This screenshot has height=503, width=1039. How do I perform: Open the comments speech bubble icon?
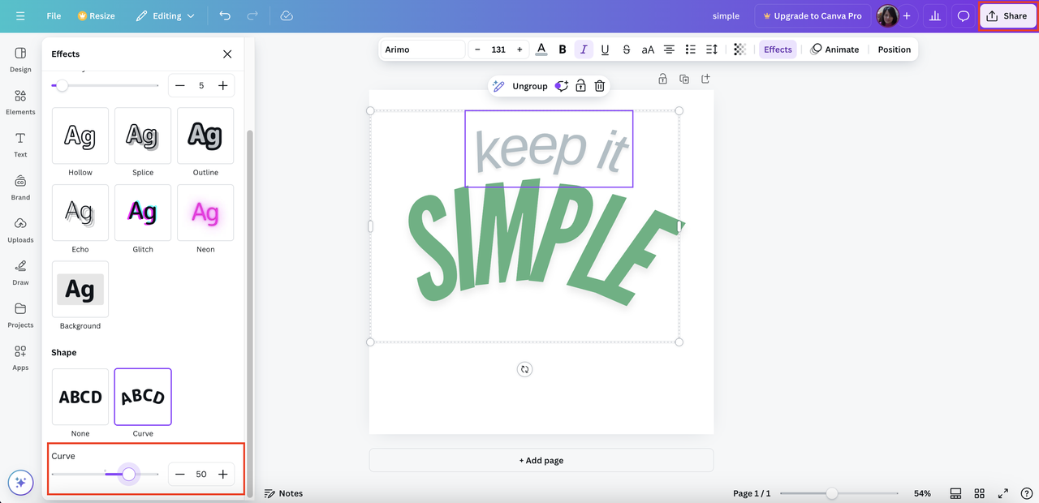tap(964, 16)
